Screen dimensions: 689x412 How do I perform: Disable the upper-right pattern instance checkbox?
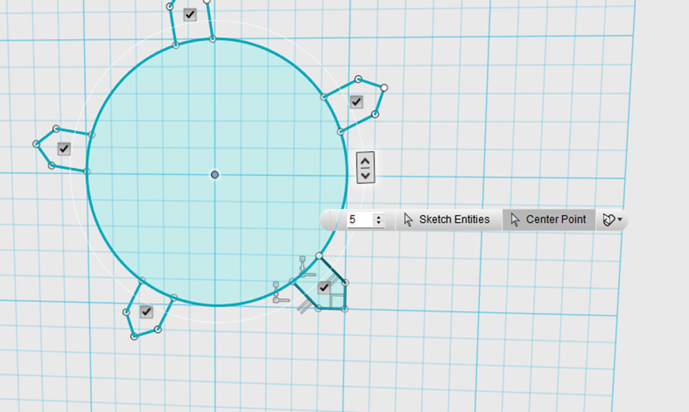356,102
